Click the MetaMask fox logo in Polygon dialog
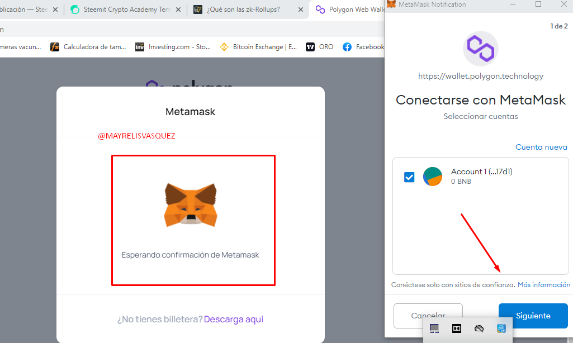The width and height of the screenshot is (573, 343). [x=191, y=205]
